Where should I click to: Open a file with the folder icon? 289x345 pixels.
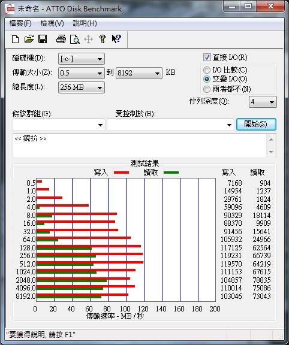tap(29, 39)
